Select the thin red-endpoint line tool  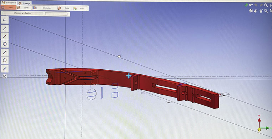pos(5,52)
